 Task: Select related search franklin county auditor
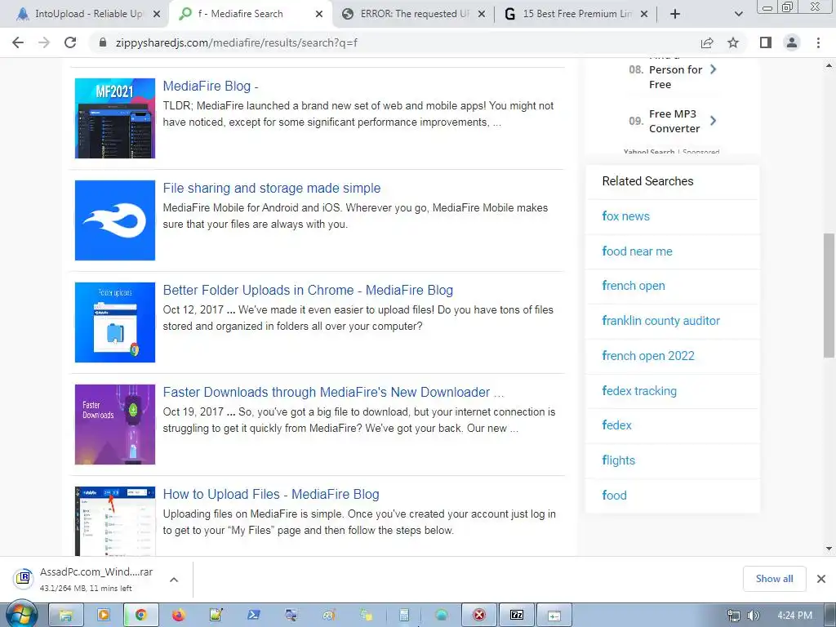coord(660,320)
